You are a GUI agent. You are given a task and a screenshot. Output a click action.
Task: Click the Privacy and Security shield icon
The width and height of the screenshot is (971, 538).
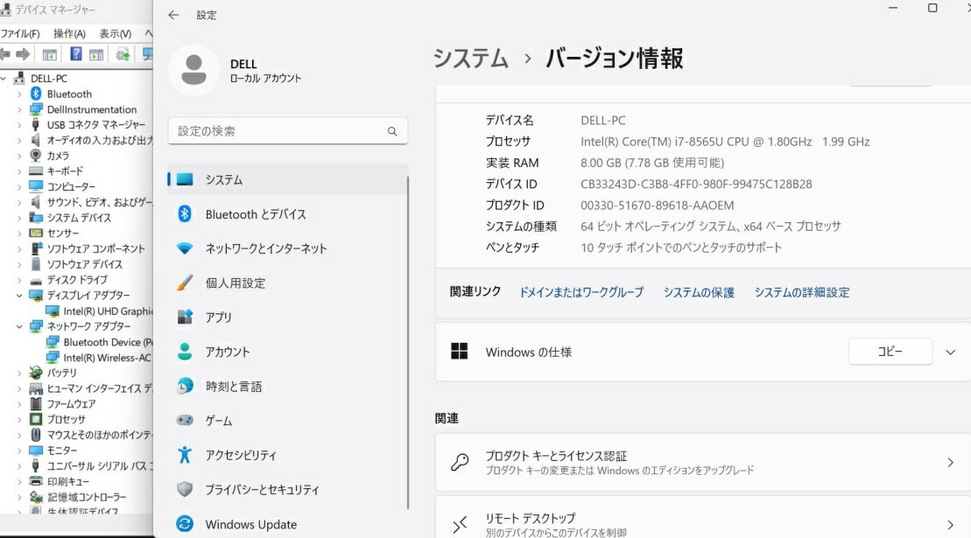(x=185, y=490)
